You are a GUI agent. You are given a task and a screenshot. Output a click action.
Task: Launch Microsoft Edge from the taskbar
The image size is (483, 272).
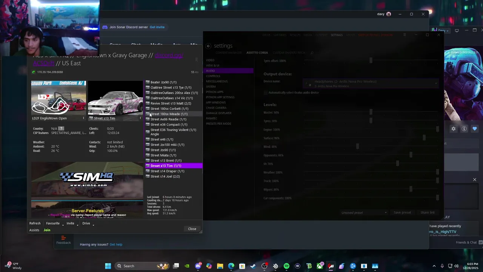pos(231,266)
